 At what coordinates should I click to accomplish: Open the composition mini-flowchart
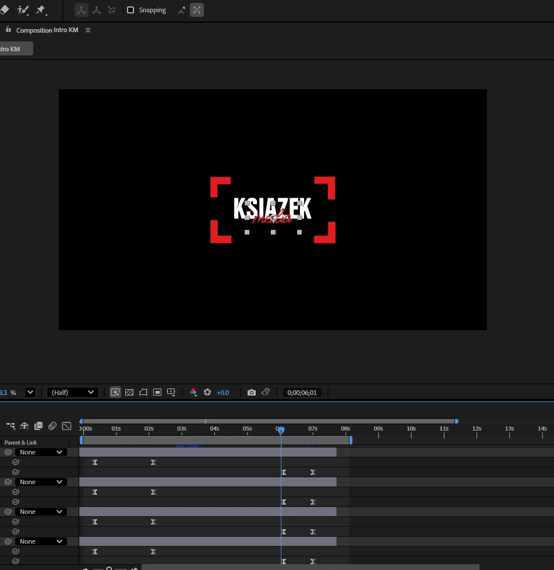(10, 426)
